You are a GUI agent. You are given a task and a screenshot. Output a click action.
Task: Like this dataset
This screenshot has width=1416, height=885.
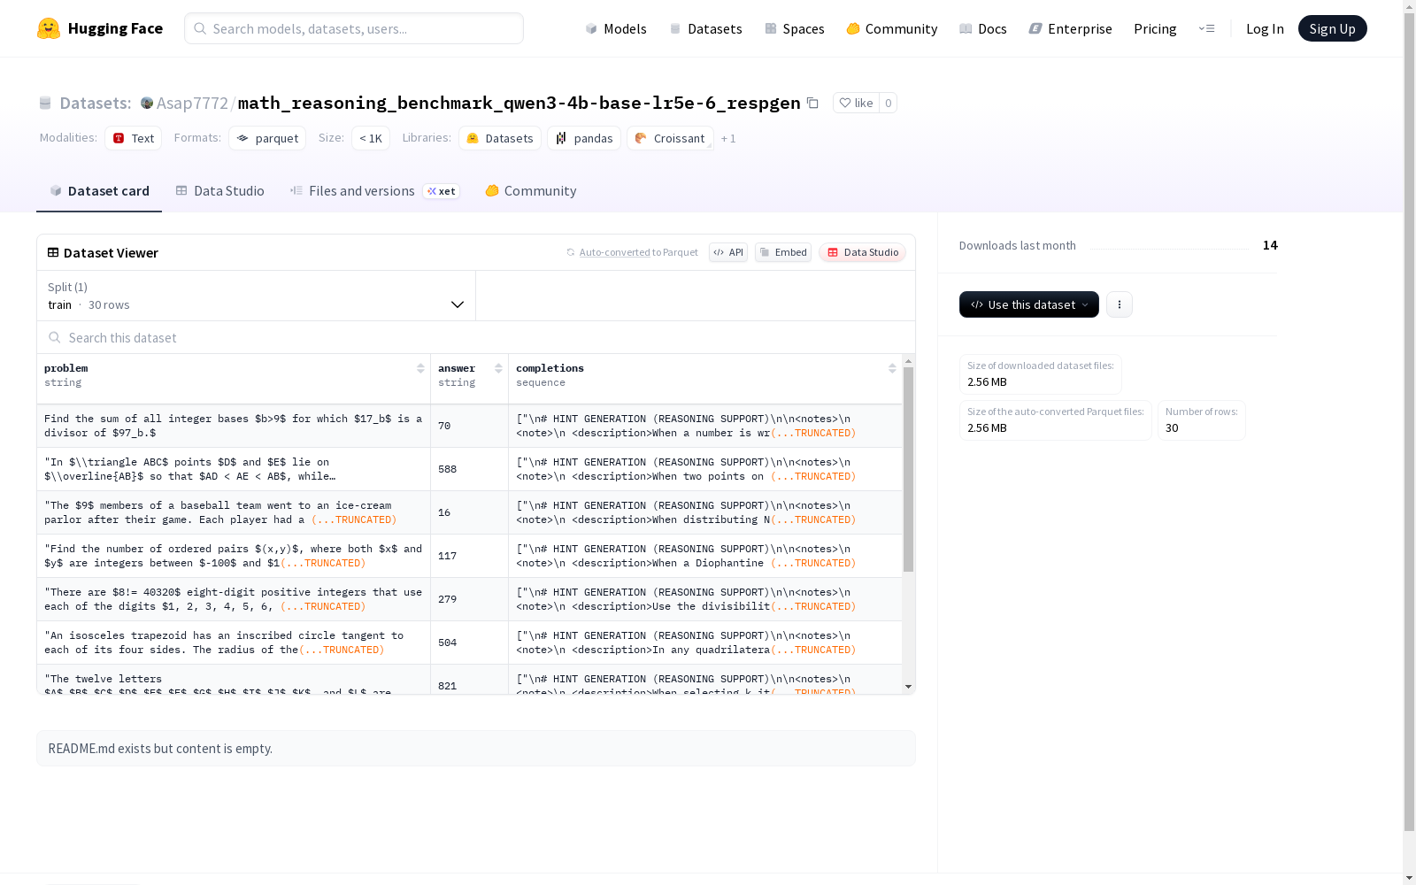(856, 103)
